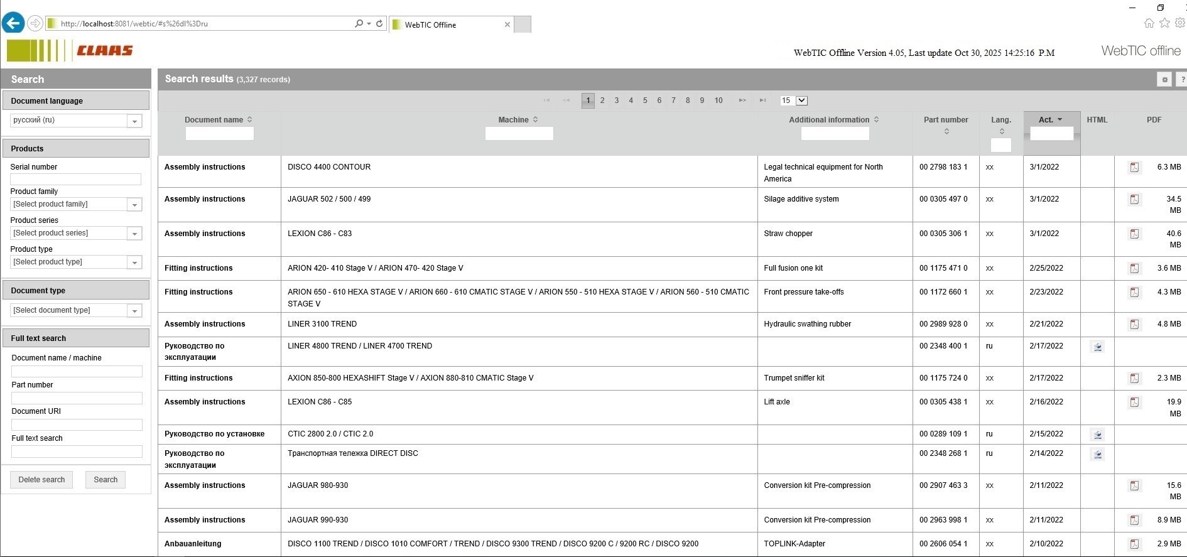Open HTML document for CTIC 2800 2.0

(x=1097, y=435)
